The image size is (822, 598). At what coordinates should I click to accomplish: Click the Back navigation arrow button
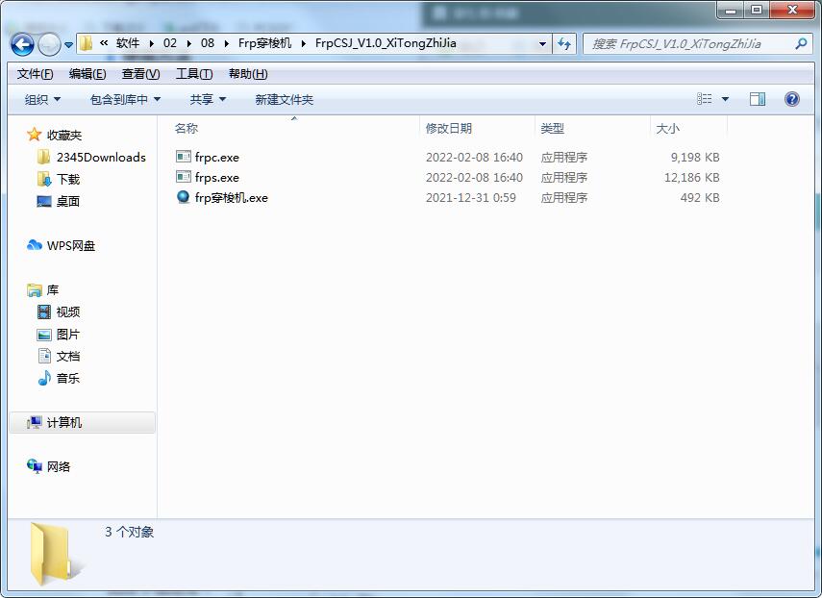point(23,44)
